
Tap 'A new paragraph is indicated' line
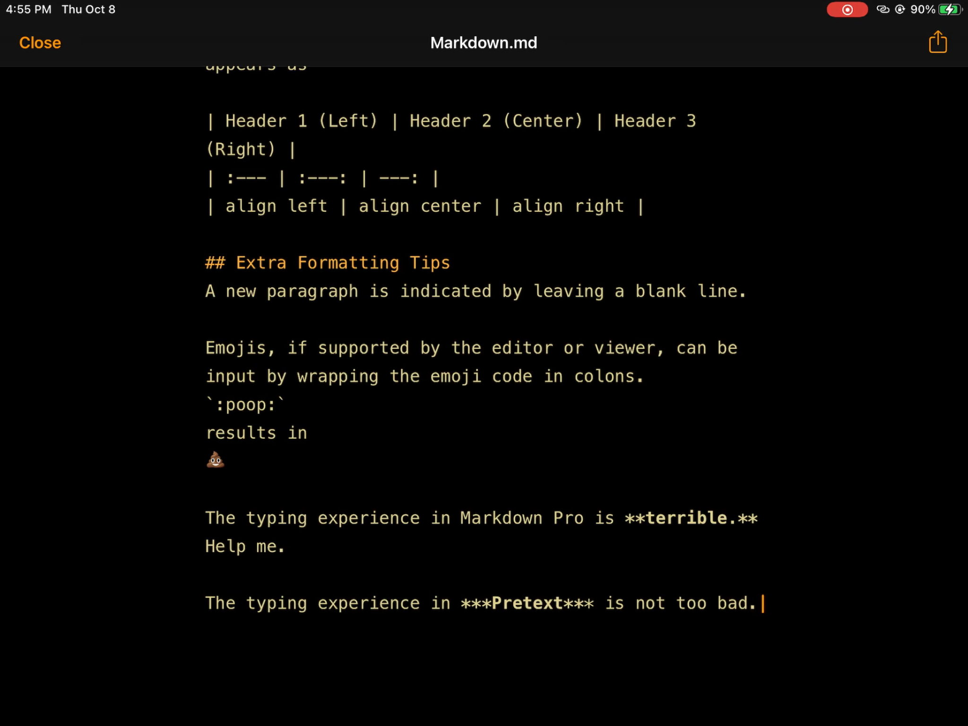[476, 291]
